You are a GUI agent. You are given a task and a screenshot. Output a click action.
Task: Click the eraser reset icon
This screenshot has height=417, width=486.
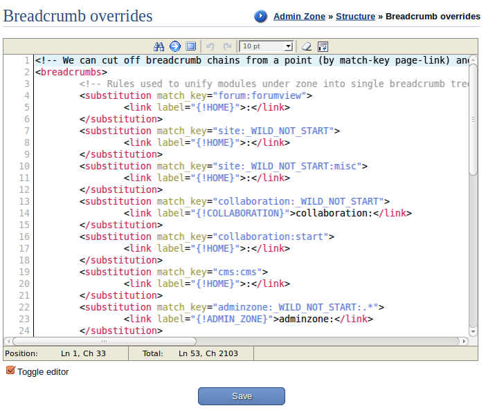307,46
